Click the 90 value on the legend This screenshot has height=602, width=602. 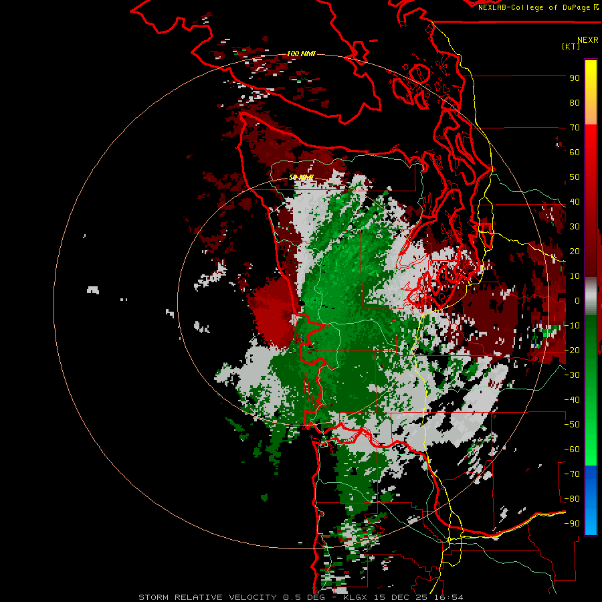pos(575,78)
